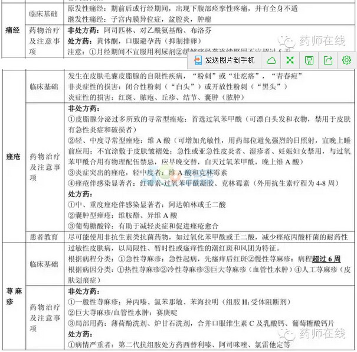Click the fullscreen expand arrows icon
This screenshot has width=357, height=352.
(290, 60)
